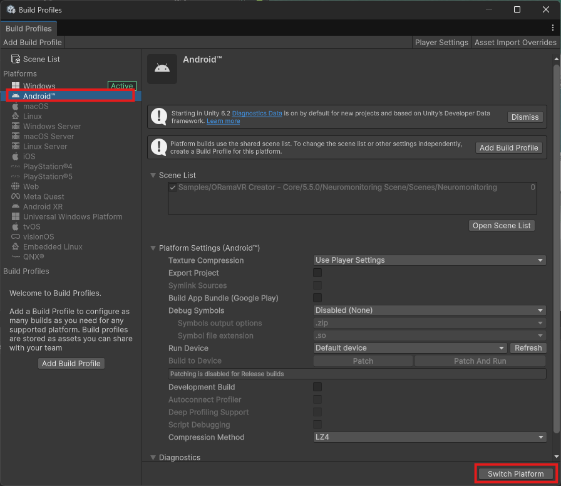This screenshot has width=561, height=486.
Task: Click the Android XR icon
Action: [x=16, y=206]
